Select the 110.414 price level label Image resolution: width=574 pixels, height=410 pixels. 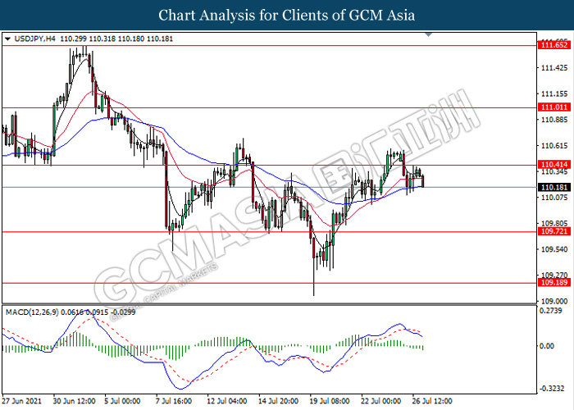click(x=553, y=165)
